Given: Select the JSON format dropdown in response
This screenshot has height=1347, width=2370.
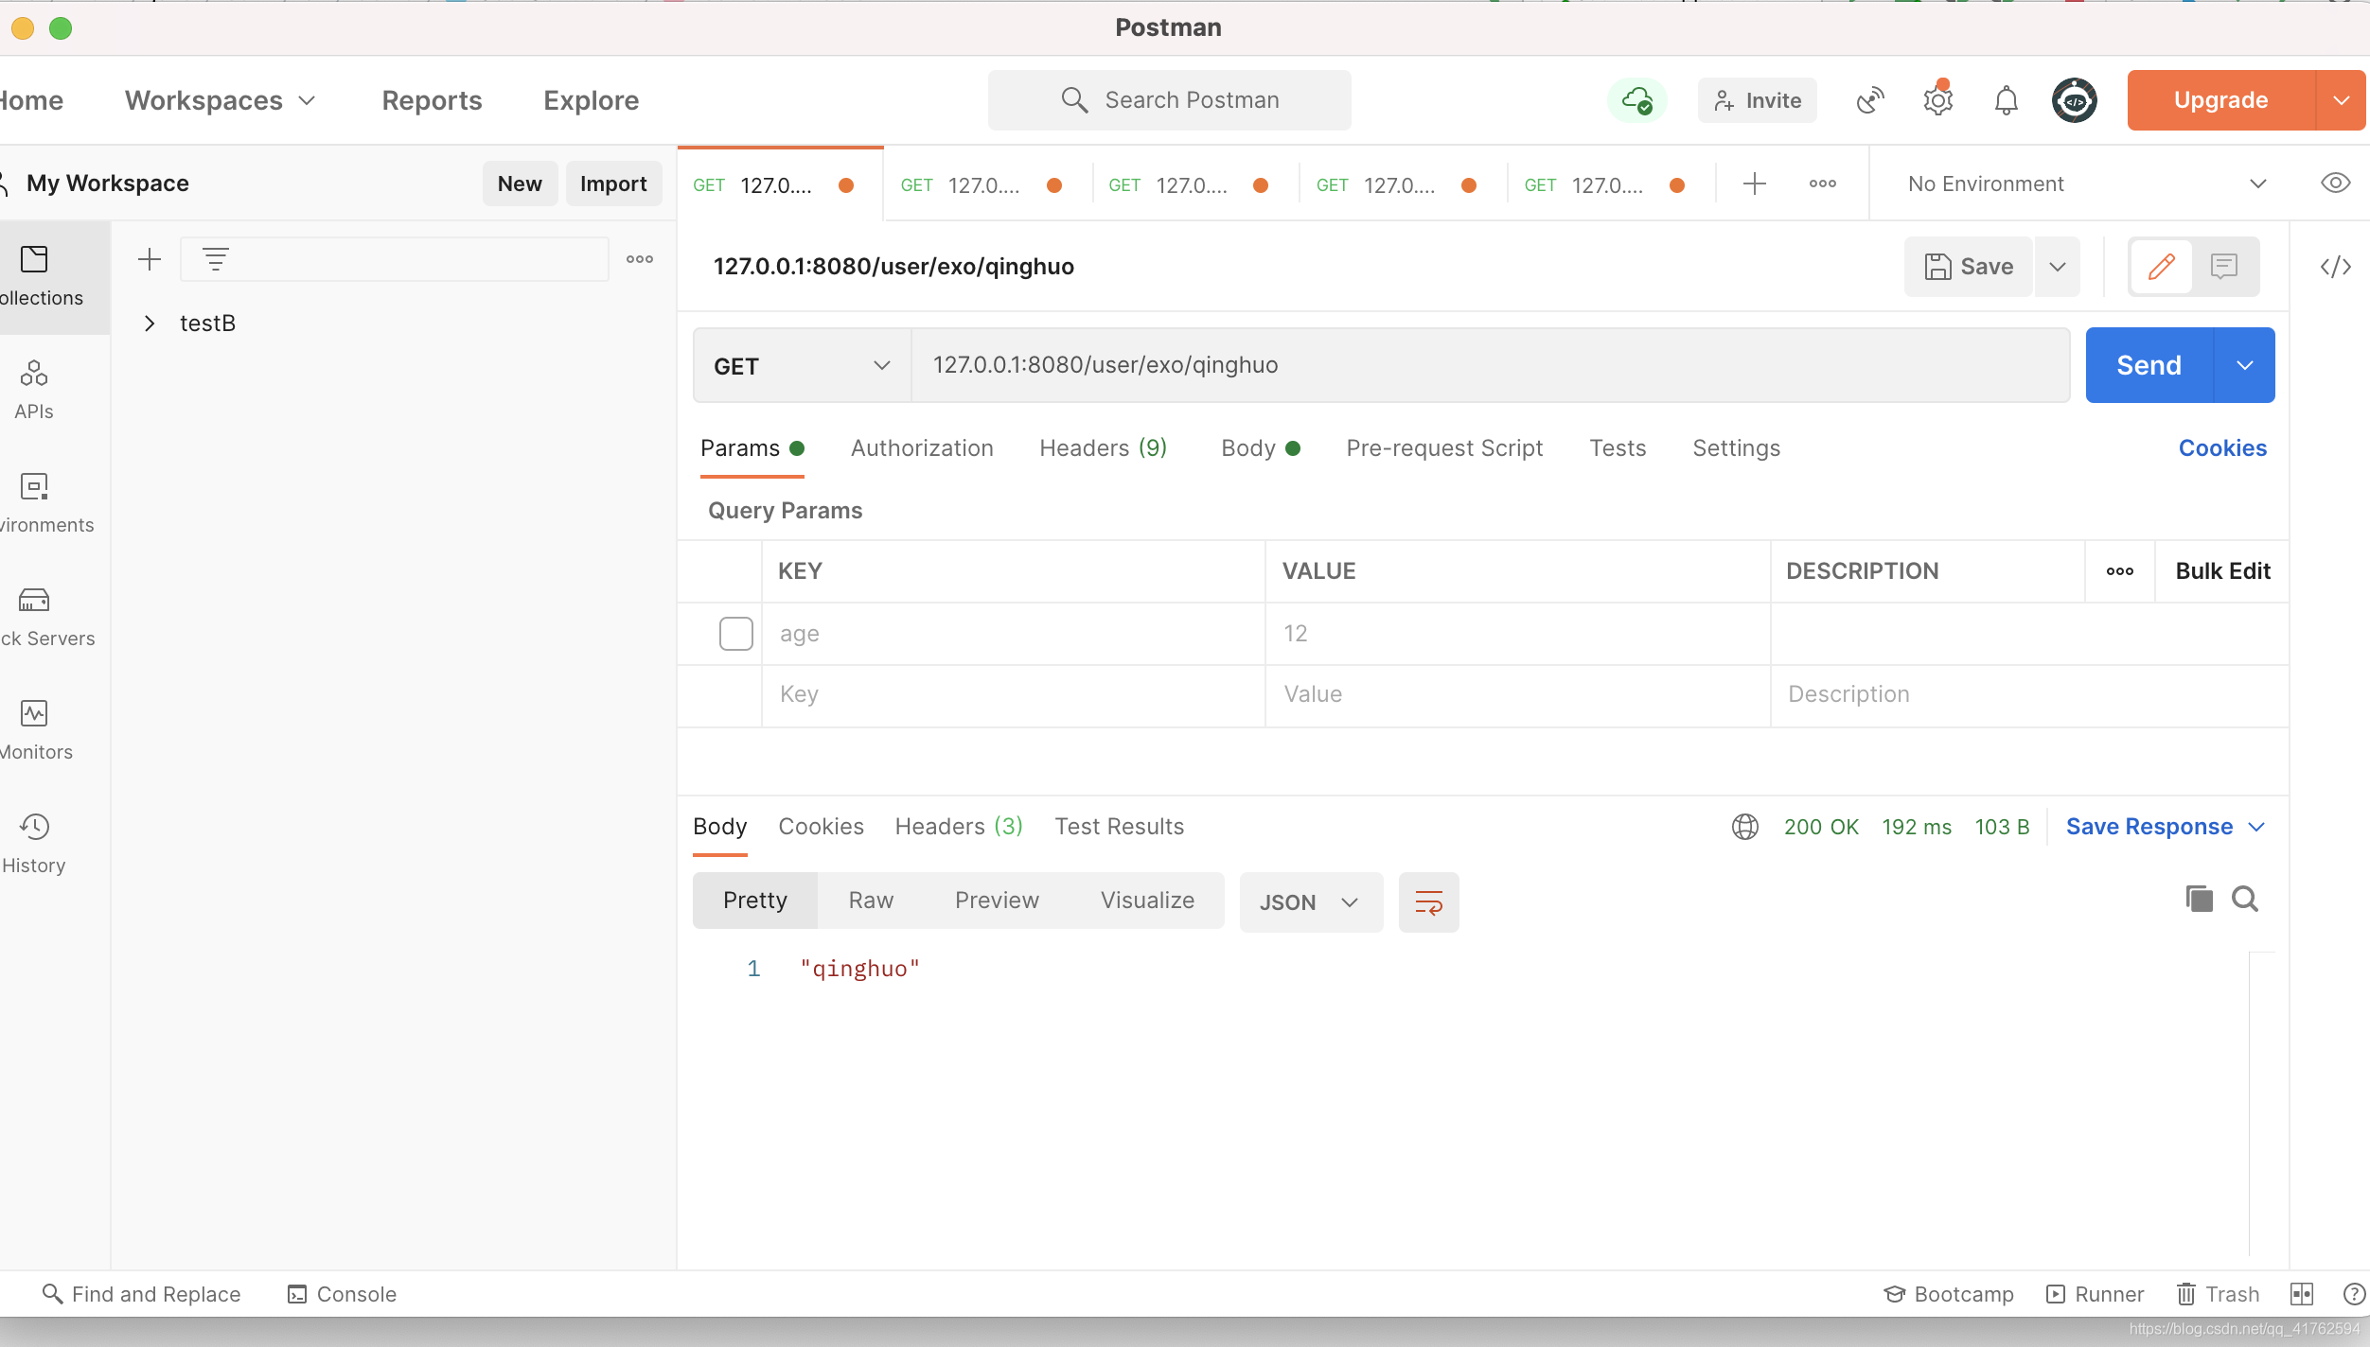Looking at the screenshot, I should (1309, 901).
